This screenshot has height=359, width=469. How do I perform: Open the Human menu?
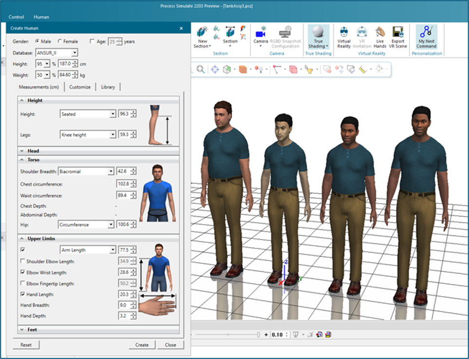(41, 17)
